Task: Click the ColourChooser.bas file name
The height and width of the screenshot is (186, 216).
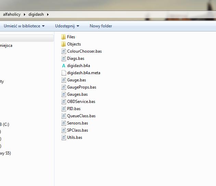Action: click(x=84, y=51)
